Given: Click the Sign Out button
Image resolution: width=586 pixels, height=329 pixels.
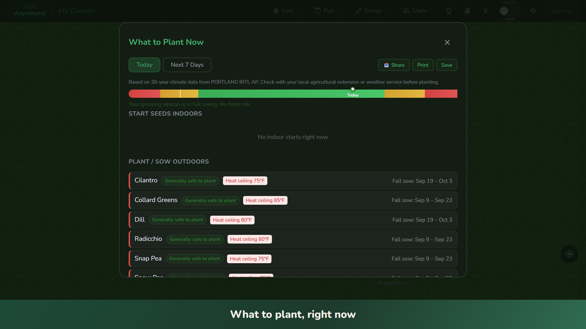Looking at the screenshot, I should 562,11.
